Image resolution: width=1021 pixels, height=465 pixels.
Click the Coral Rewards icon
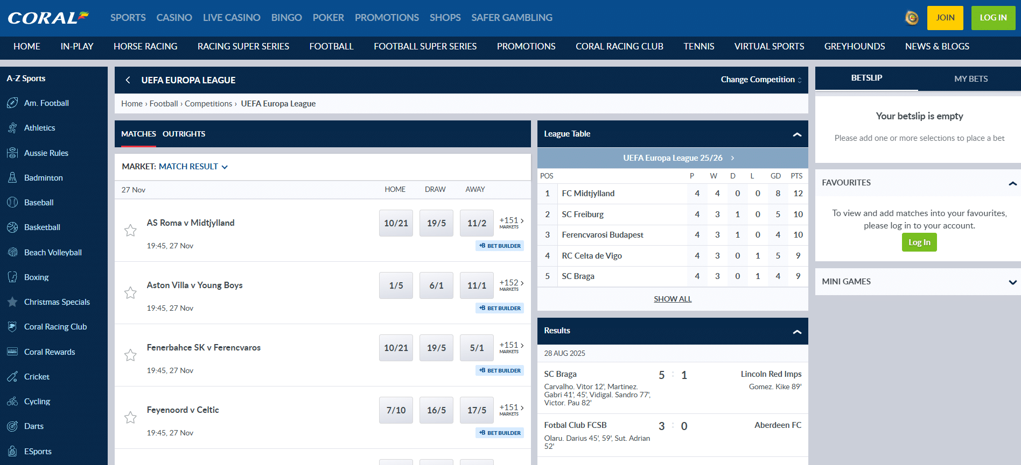[x=12, y=352]
